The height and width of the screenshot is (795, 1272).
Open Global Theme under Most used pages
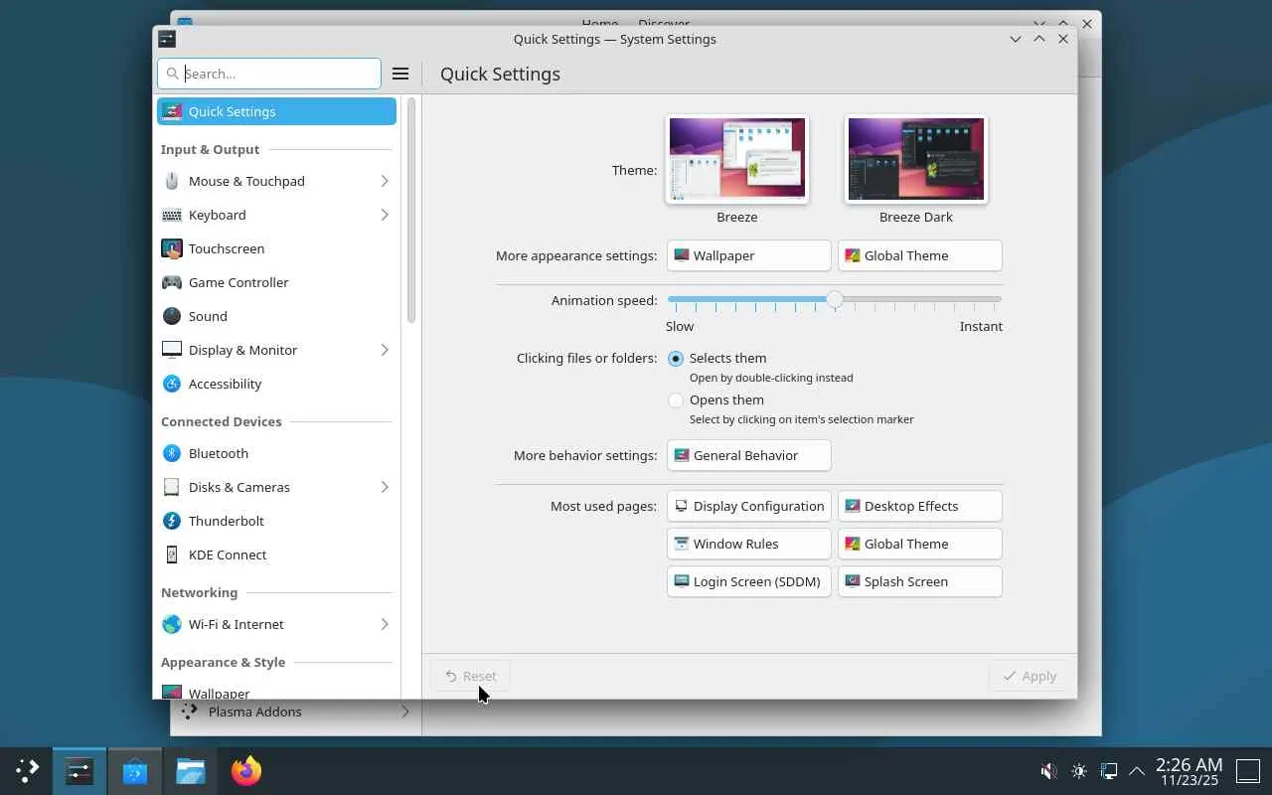pos(919,544)
